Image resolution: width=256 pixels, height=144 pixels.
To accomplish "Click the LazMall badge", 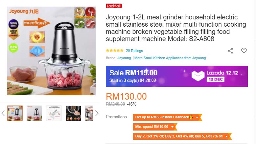I will [114, 6].
